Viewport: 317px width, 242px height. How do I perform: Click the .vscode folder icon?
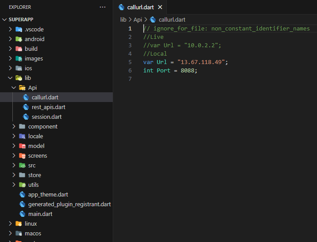19,30
